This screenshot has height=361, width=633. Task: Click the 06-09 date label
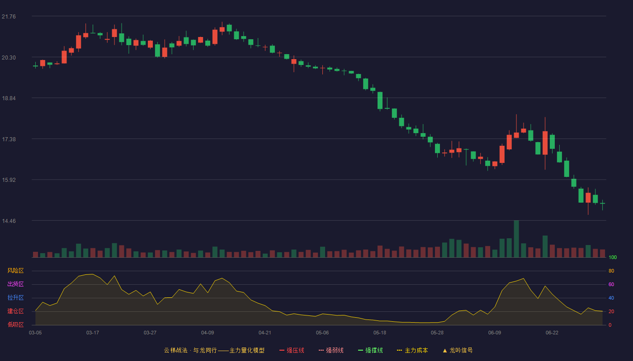pos(495,333)
